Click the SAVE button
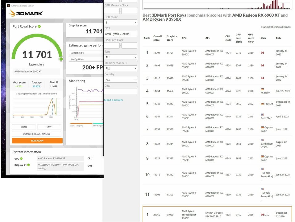295x222 pixels. click(49, 127)
